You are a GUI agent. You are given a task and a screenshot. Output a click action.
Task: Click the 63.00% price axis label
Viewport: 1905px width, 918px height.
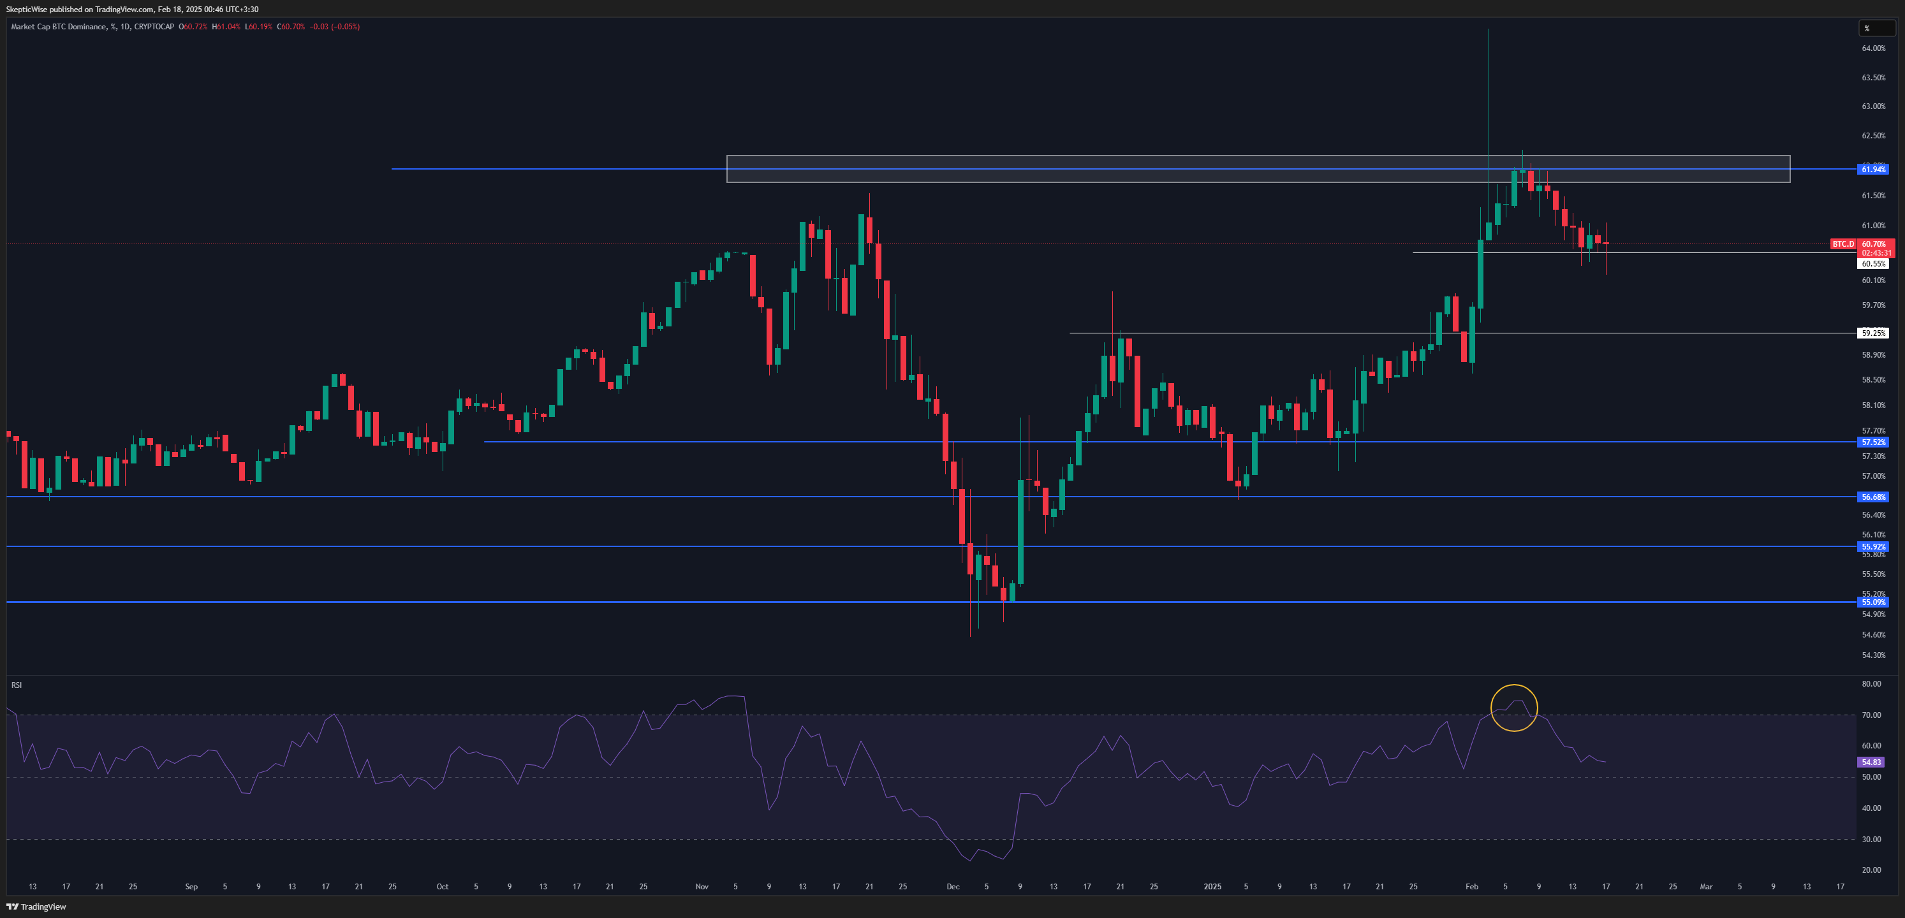pyautogui.click(x=1873, y=106)
